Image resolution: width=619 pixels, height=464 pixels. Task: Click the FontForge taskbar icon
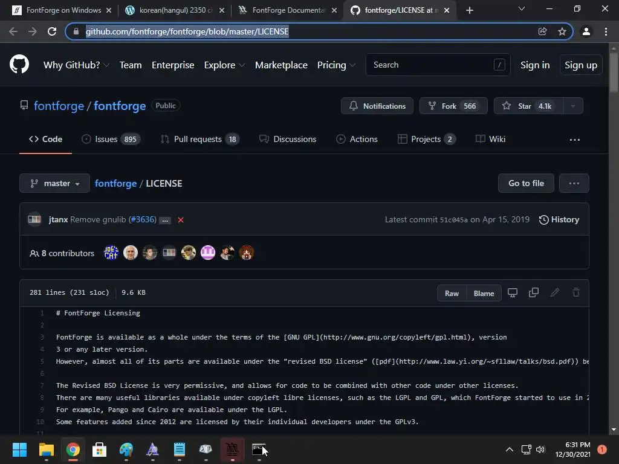click(x=232, y=449)
